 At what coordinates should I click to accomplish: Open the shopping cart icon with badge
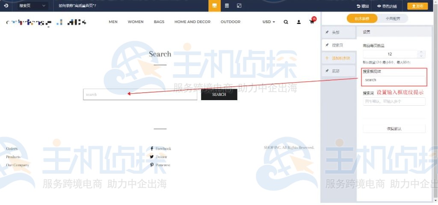312,21
